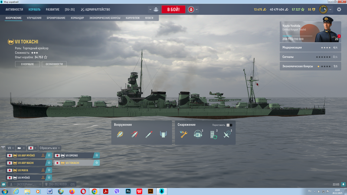
Task: Click the О корабле button
Action: pos(24,64)
